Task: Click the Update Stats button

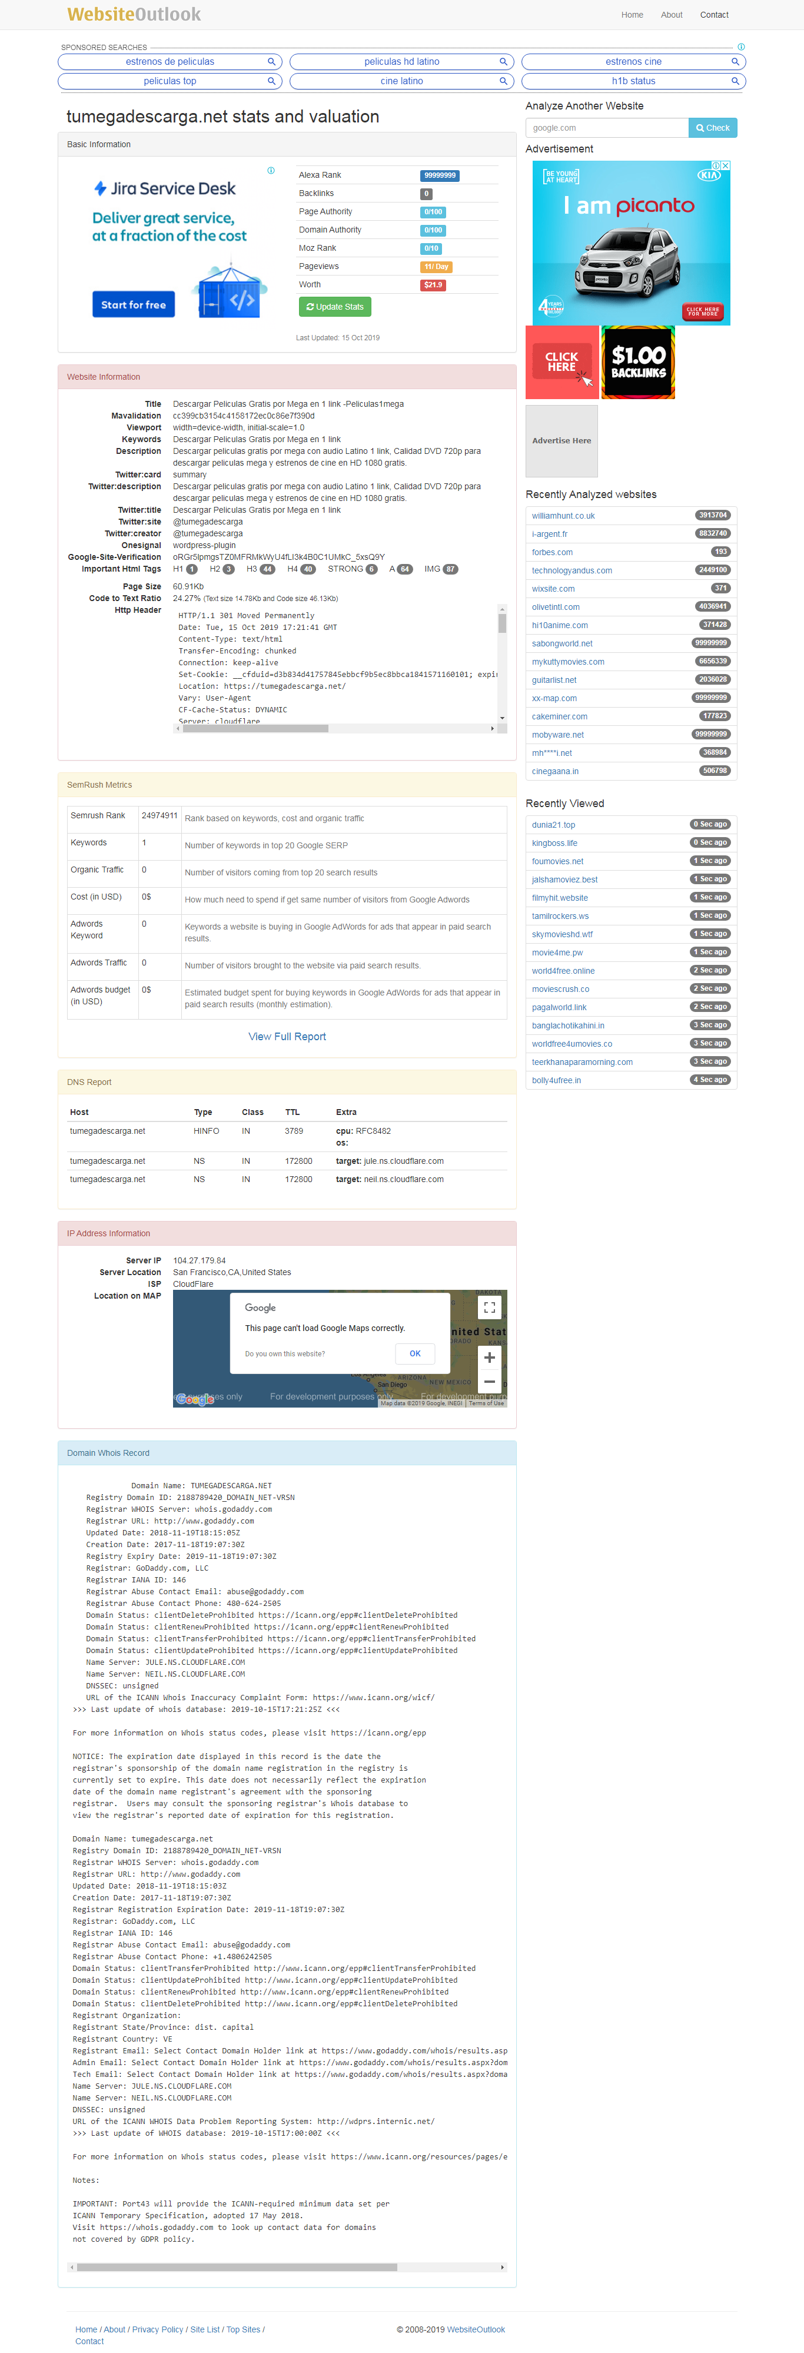Action: tap(335, 307)
